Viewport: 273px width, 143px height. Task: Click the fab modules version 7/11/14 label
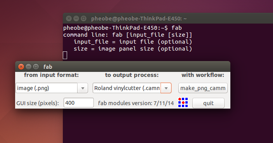click(136, 103)
